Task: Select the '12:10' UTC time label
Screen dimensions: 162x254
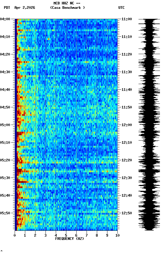Action: pos(127,143)
